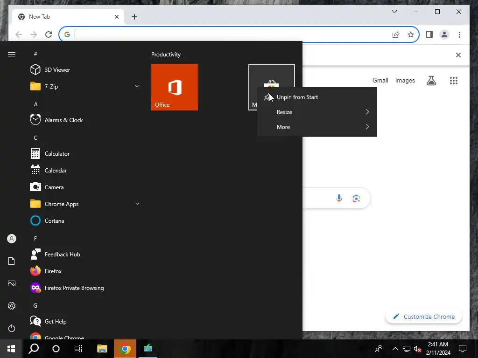Viewport: 478px width, 358px height.
Task: Click the 'F' letter header in app list
Action: (35, 238)
